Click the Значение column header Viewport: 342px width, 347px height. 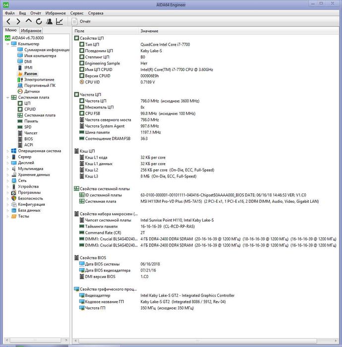pyautogui.click(x=238, y=31)
